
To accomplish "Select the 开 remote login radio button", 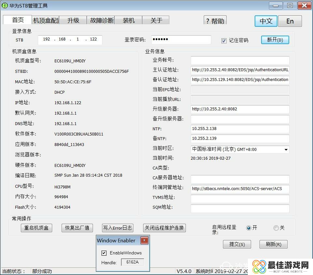I will [x=249, y=228].
